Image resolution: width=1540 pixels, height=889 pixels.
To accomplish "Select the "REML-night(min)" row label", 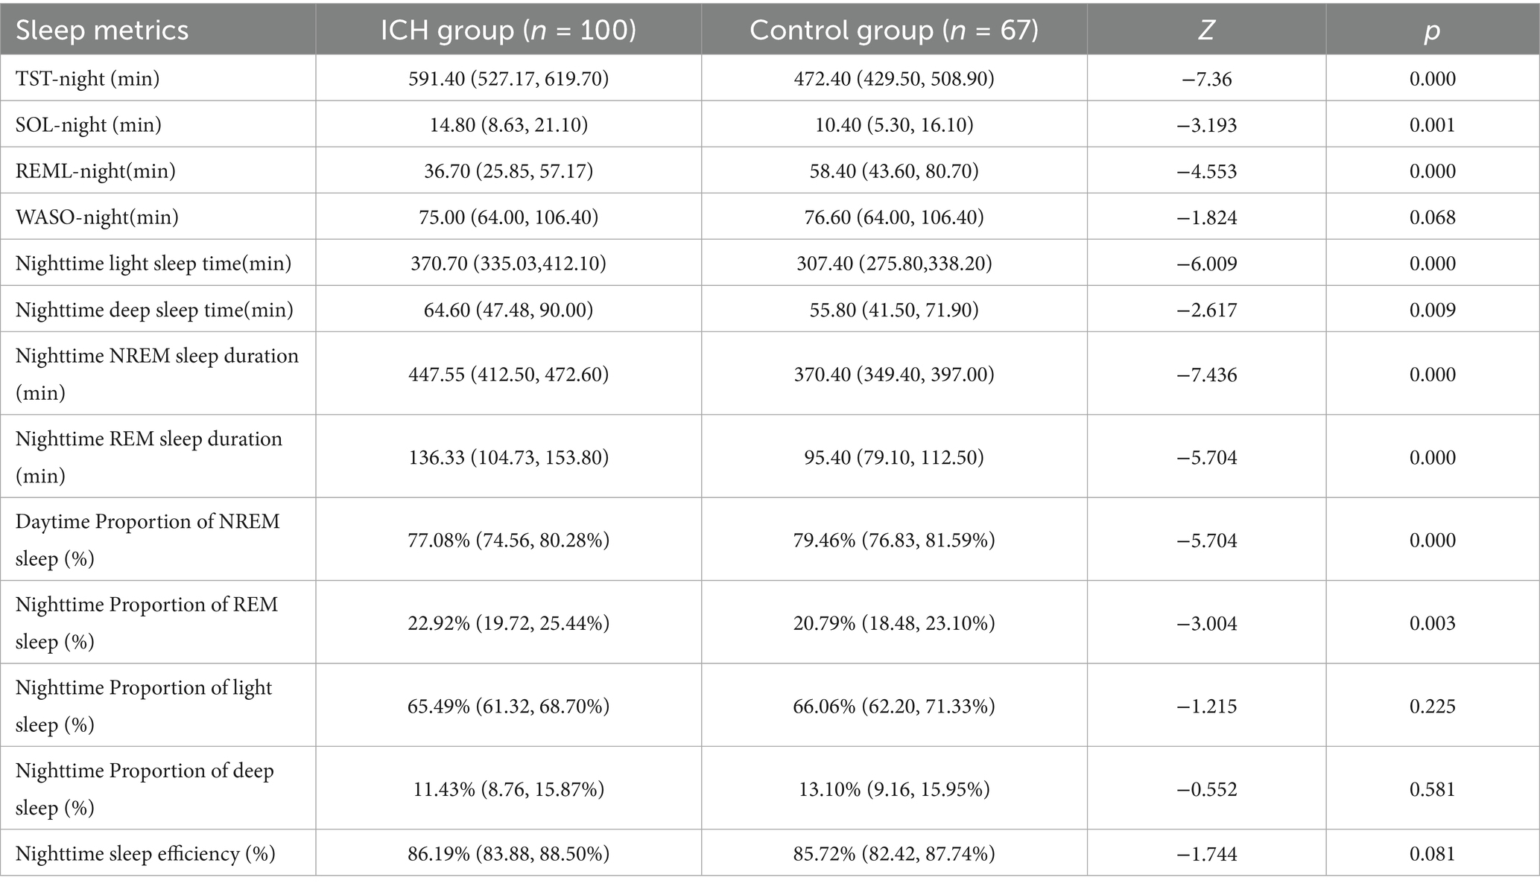I will tap(95, 171).
